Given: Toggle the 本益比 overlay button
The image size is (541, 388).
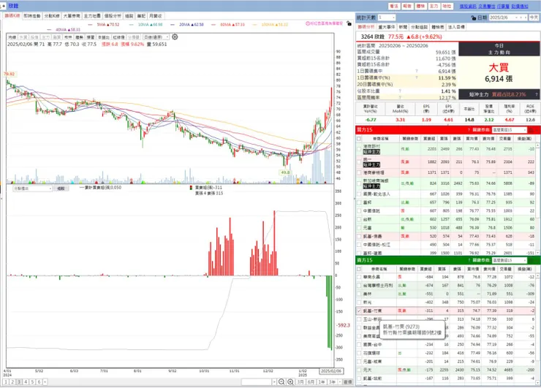Looking at the screenshot, I should (x=103, y=37).
